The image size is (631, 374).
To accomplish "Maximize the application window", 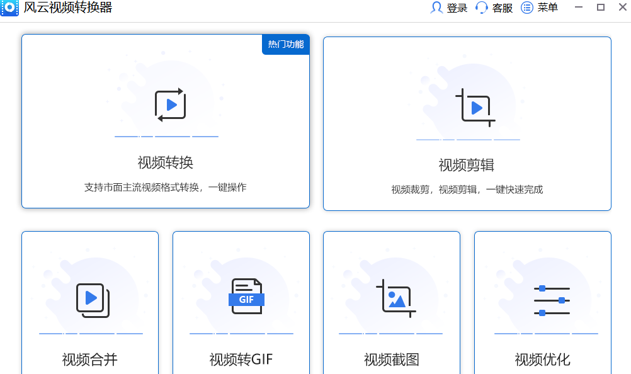I will [x=601, y=7].
